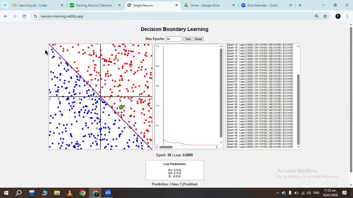Click the Reset button
The height and width of the screenshot is (198, 353).
click(198, 39)
